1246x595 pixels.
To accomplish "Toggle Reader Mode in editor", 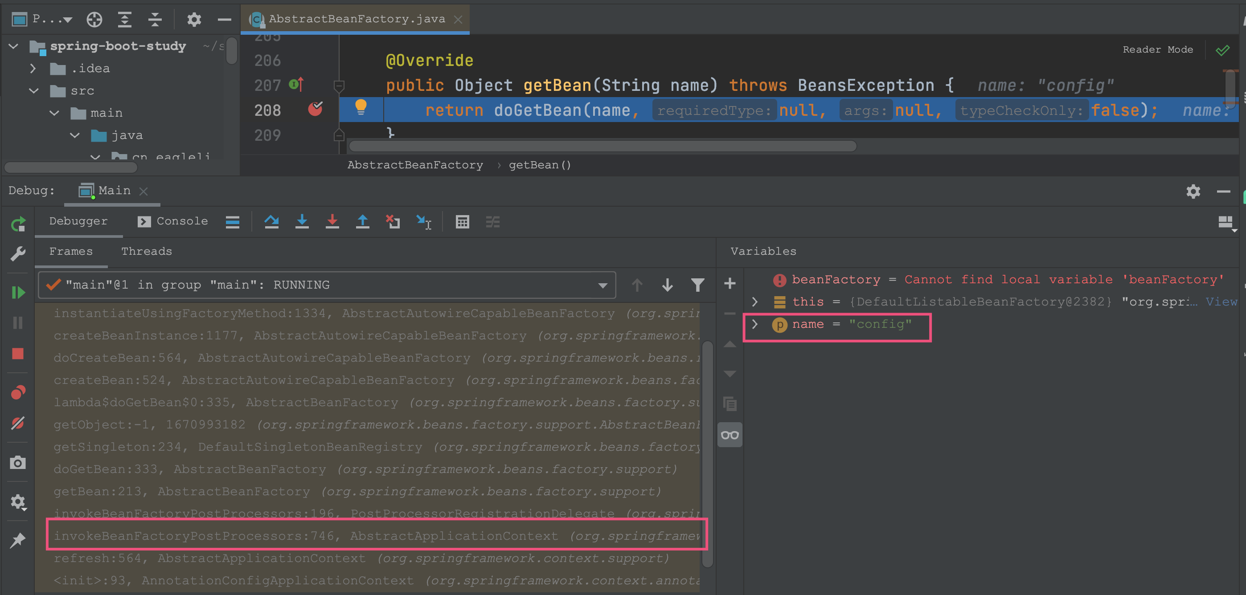I will pos(1156,50).
